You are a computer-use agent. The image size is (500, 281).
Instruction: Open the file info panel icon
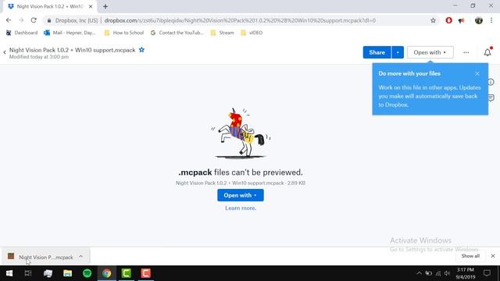491,82
